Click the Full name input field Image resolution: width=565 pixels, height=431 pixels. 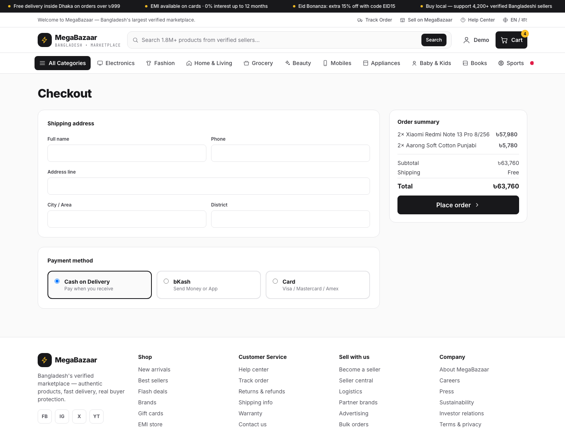(127, 153)
